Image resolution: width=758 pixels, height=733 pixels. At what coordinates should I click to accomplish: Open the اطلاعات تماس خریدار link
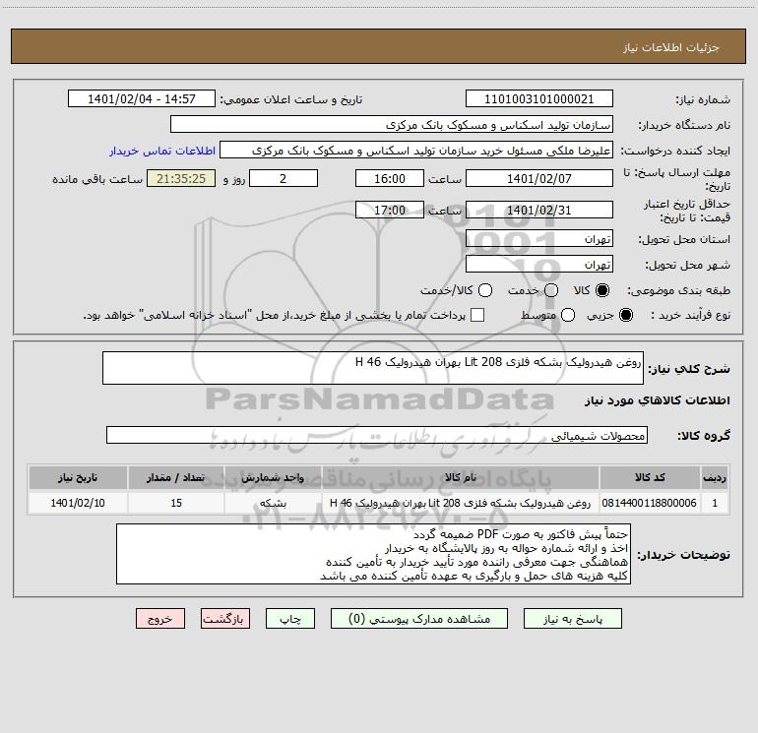[162, 151]
